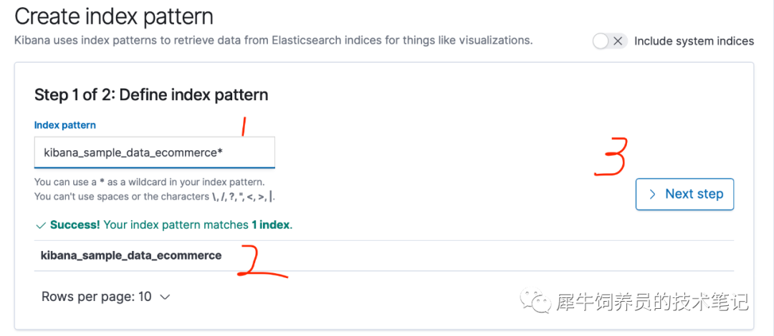
Task: Open the Rows per page dropdown
Action: (x=106, y=297)
